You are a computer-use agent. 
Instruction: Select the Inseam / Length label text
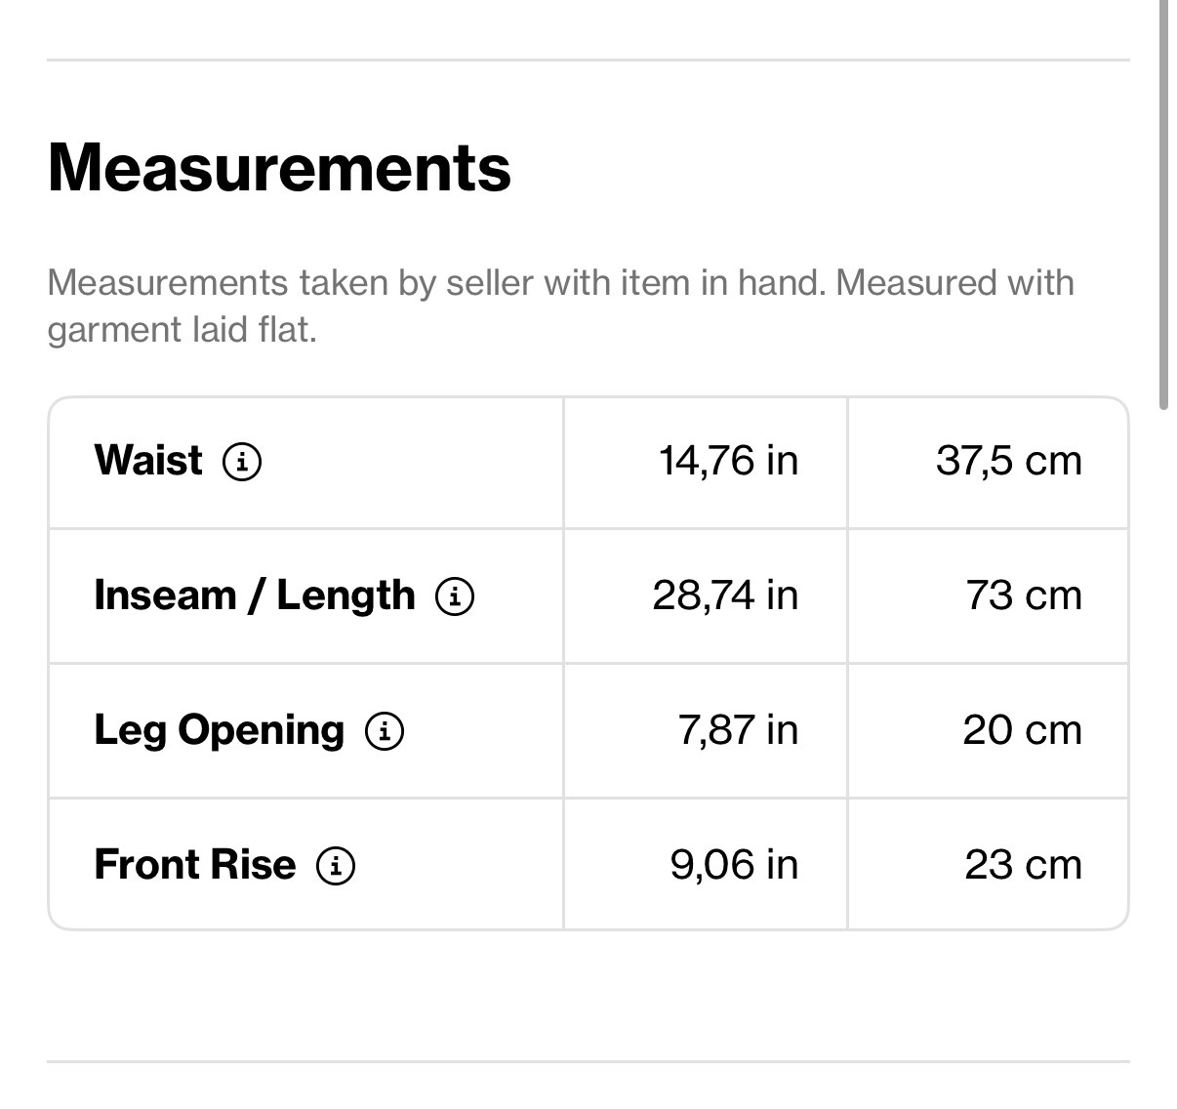[254, 596]
